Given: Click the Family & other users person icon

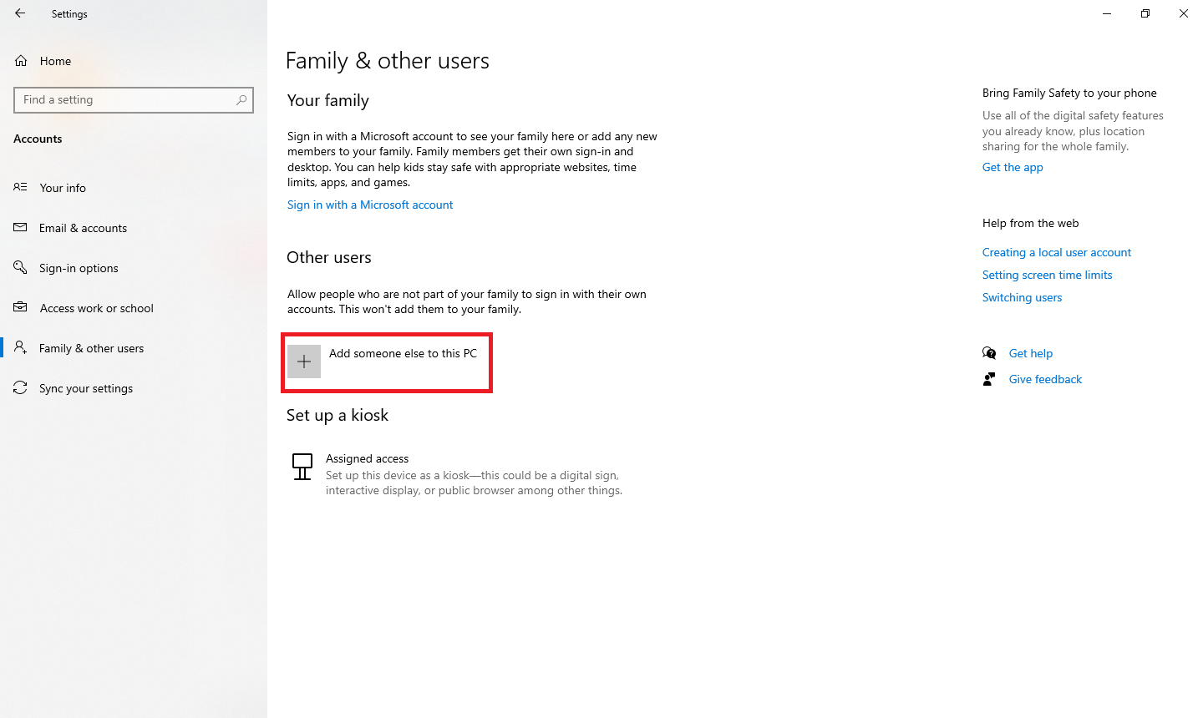Looking at the screenshot, I should (20, 347).
